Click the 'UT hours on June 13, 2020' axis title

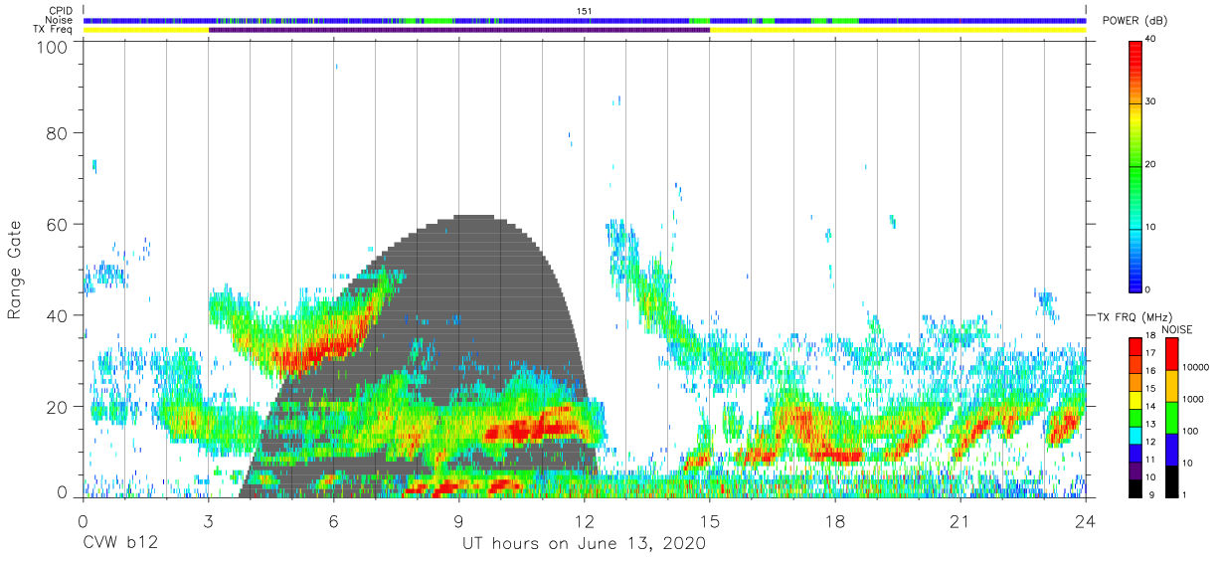click(584, 544)
